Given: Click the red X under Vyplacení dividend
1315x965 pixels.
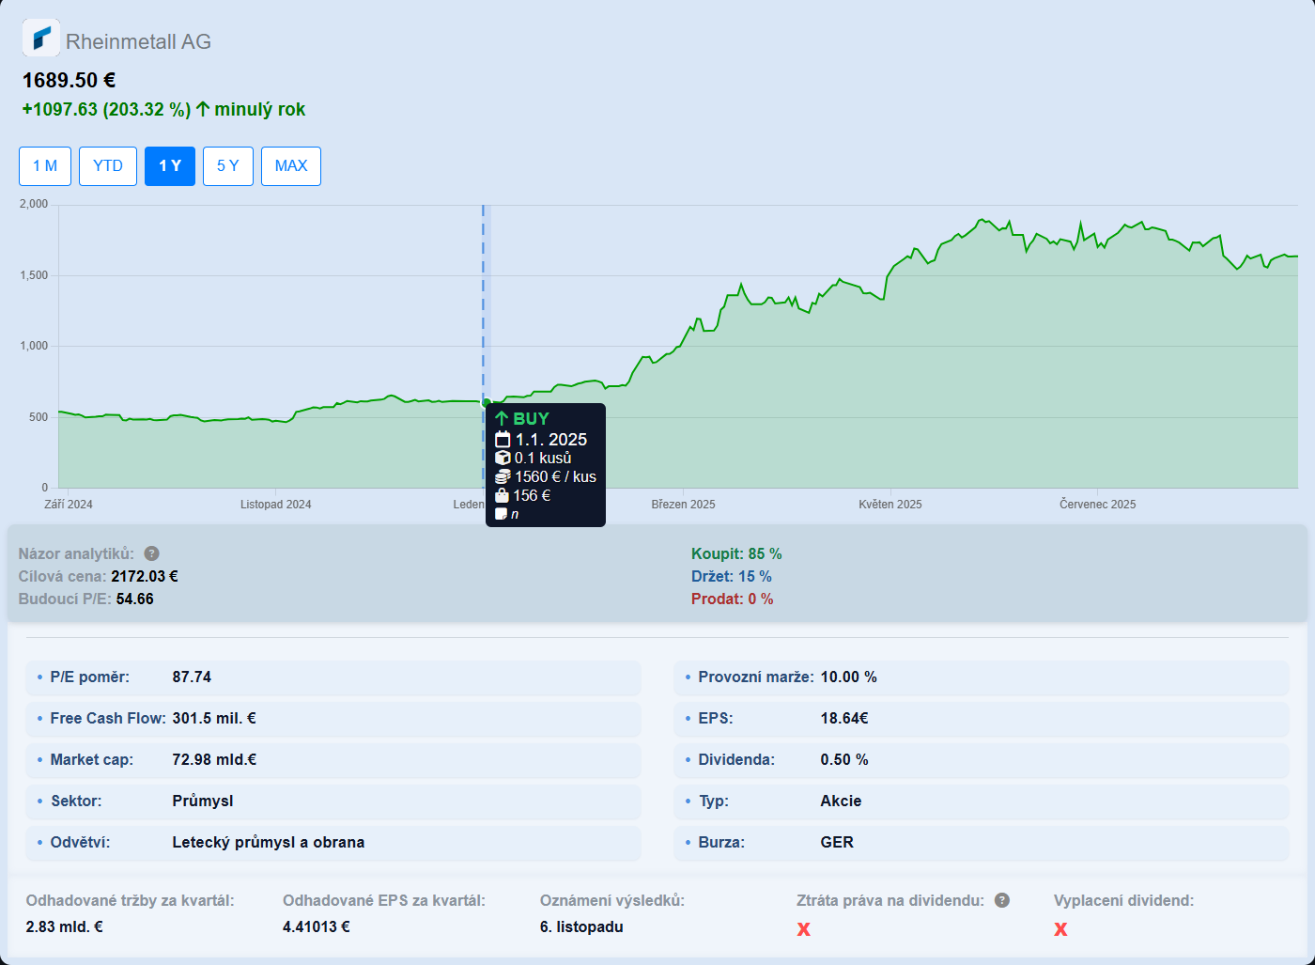Looking at the screenshot, I should [1060, 929].
